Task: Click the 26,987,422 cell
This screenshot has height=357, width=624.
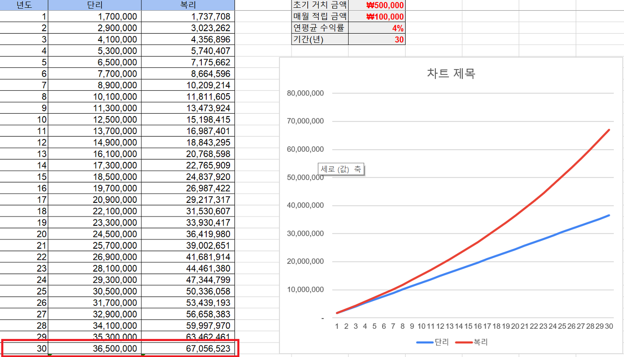Action: (188, 188)
